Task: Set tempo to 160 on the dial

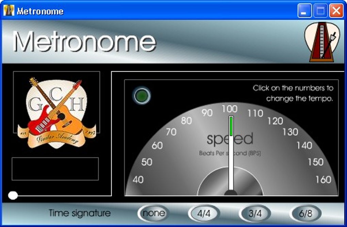Action: [x=324, y=179]
